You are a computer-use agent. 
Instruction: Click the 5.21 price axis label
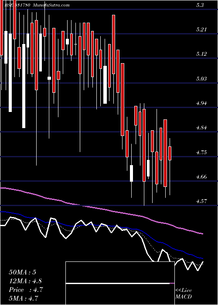click(x=201, y=30)
